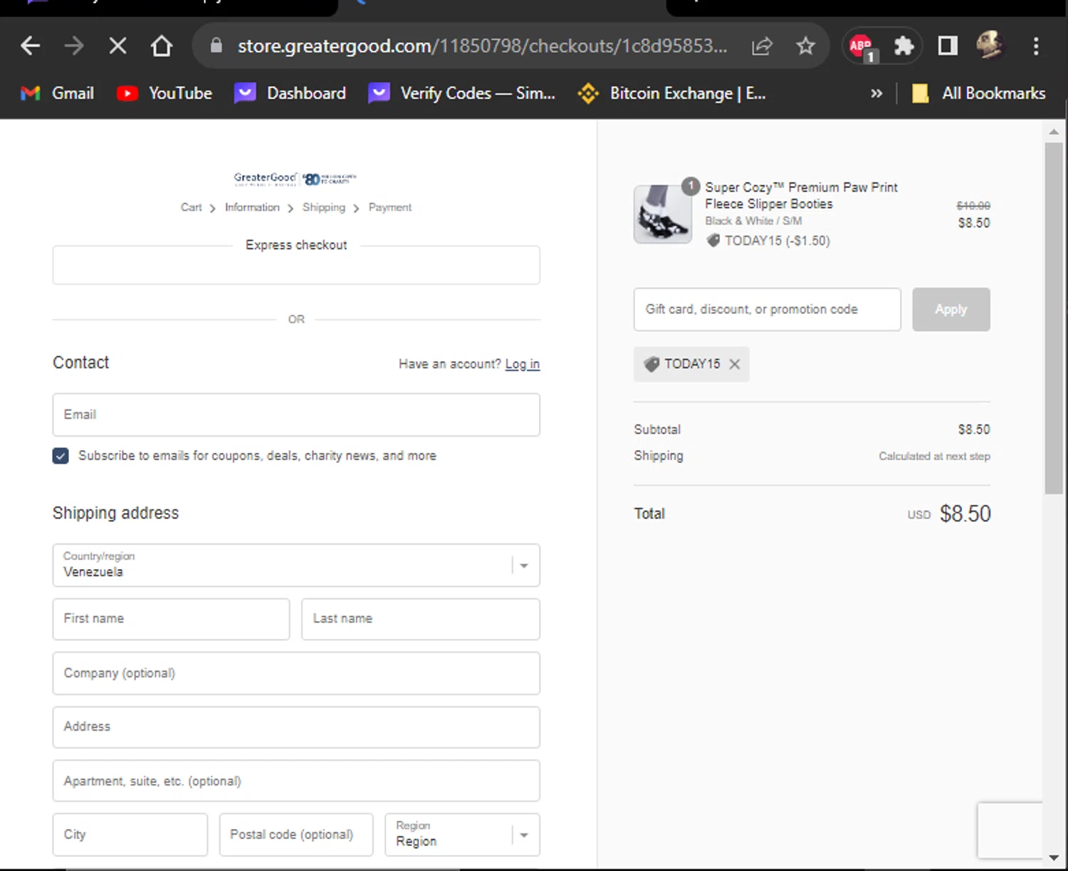Click the page vertical scrollbar thumb
The height and width of the screenshot is (871, 1068).
(1054, 318)
